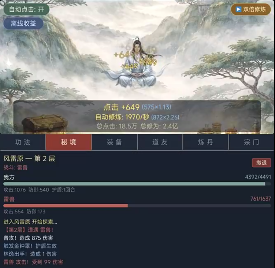The image size is (275, 268).
Task: Click the 撤退 retreat button
Action: [x=261, y=163]
